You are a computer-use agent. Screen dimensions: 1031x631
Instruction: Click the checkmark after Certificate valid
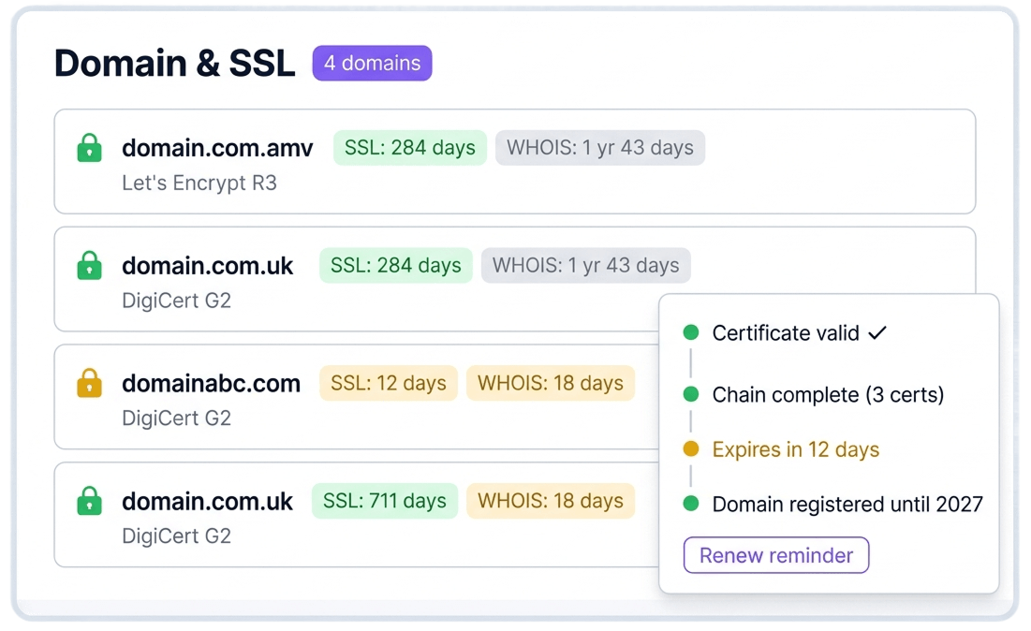pyautogui.click(x=877, y=333)
